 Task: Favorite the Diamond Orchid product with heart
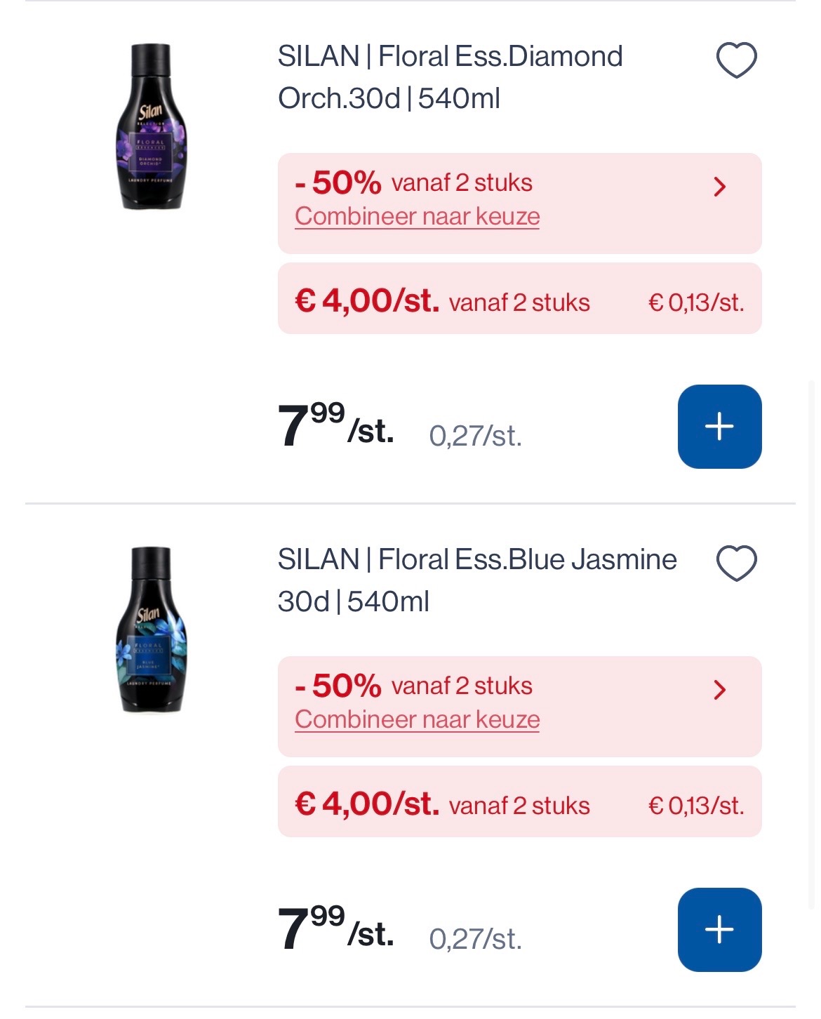tap(736, 60)
